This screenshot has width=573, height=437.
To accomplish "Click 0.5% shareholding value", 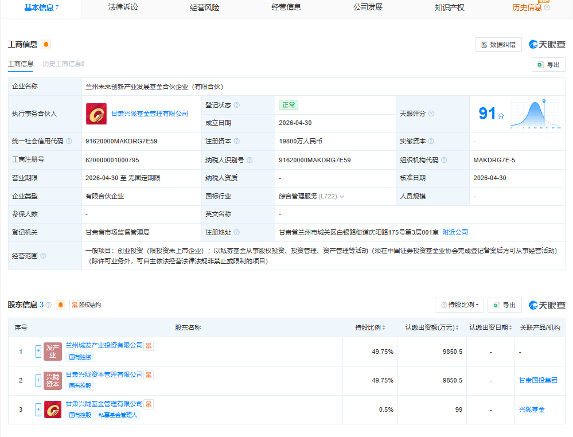I will 386,409.
